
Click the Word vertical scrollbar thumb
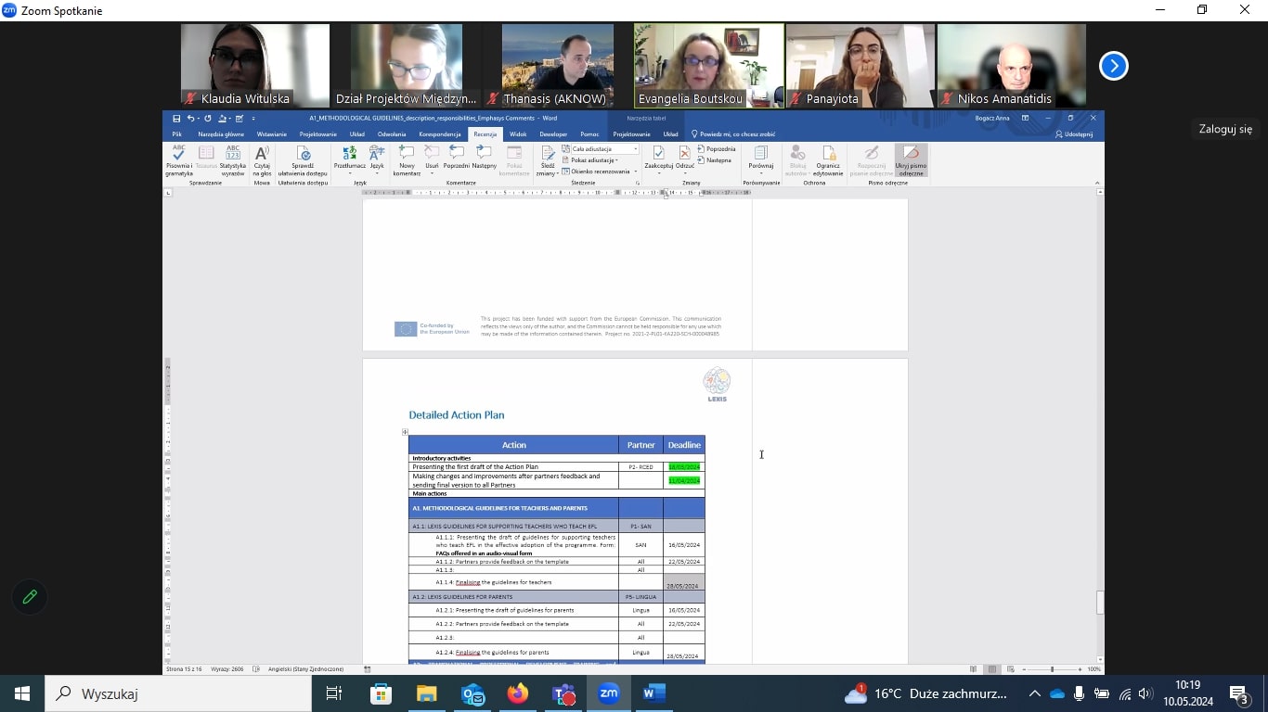(1100, 603)
